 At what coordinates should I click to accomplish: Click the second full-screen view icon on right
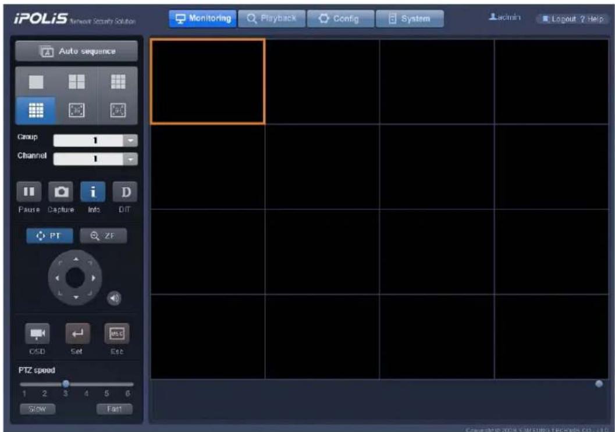click(118, 110)
